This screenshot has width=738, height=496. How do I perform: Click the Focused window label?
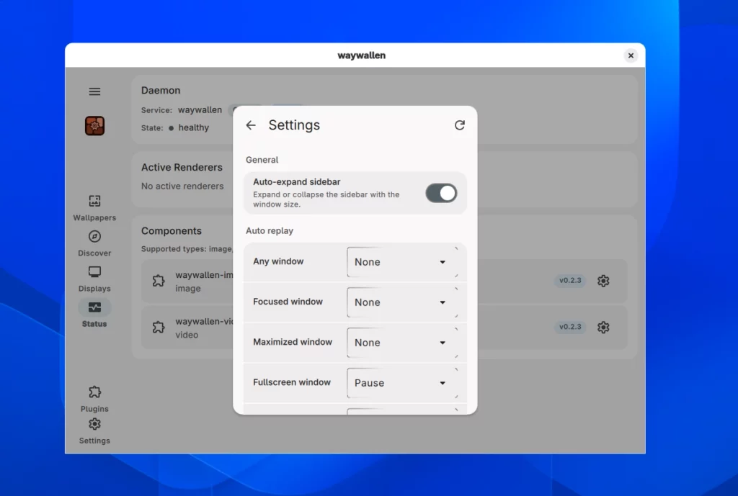tap(288, 302)
